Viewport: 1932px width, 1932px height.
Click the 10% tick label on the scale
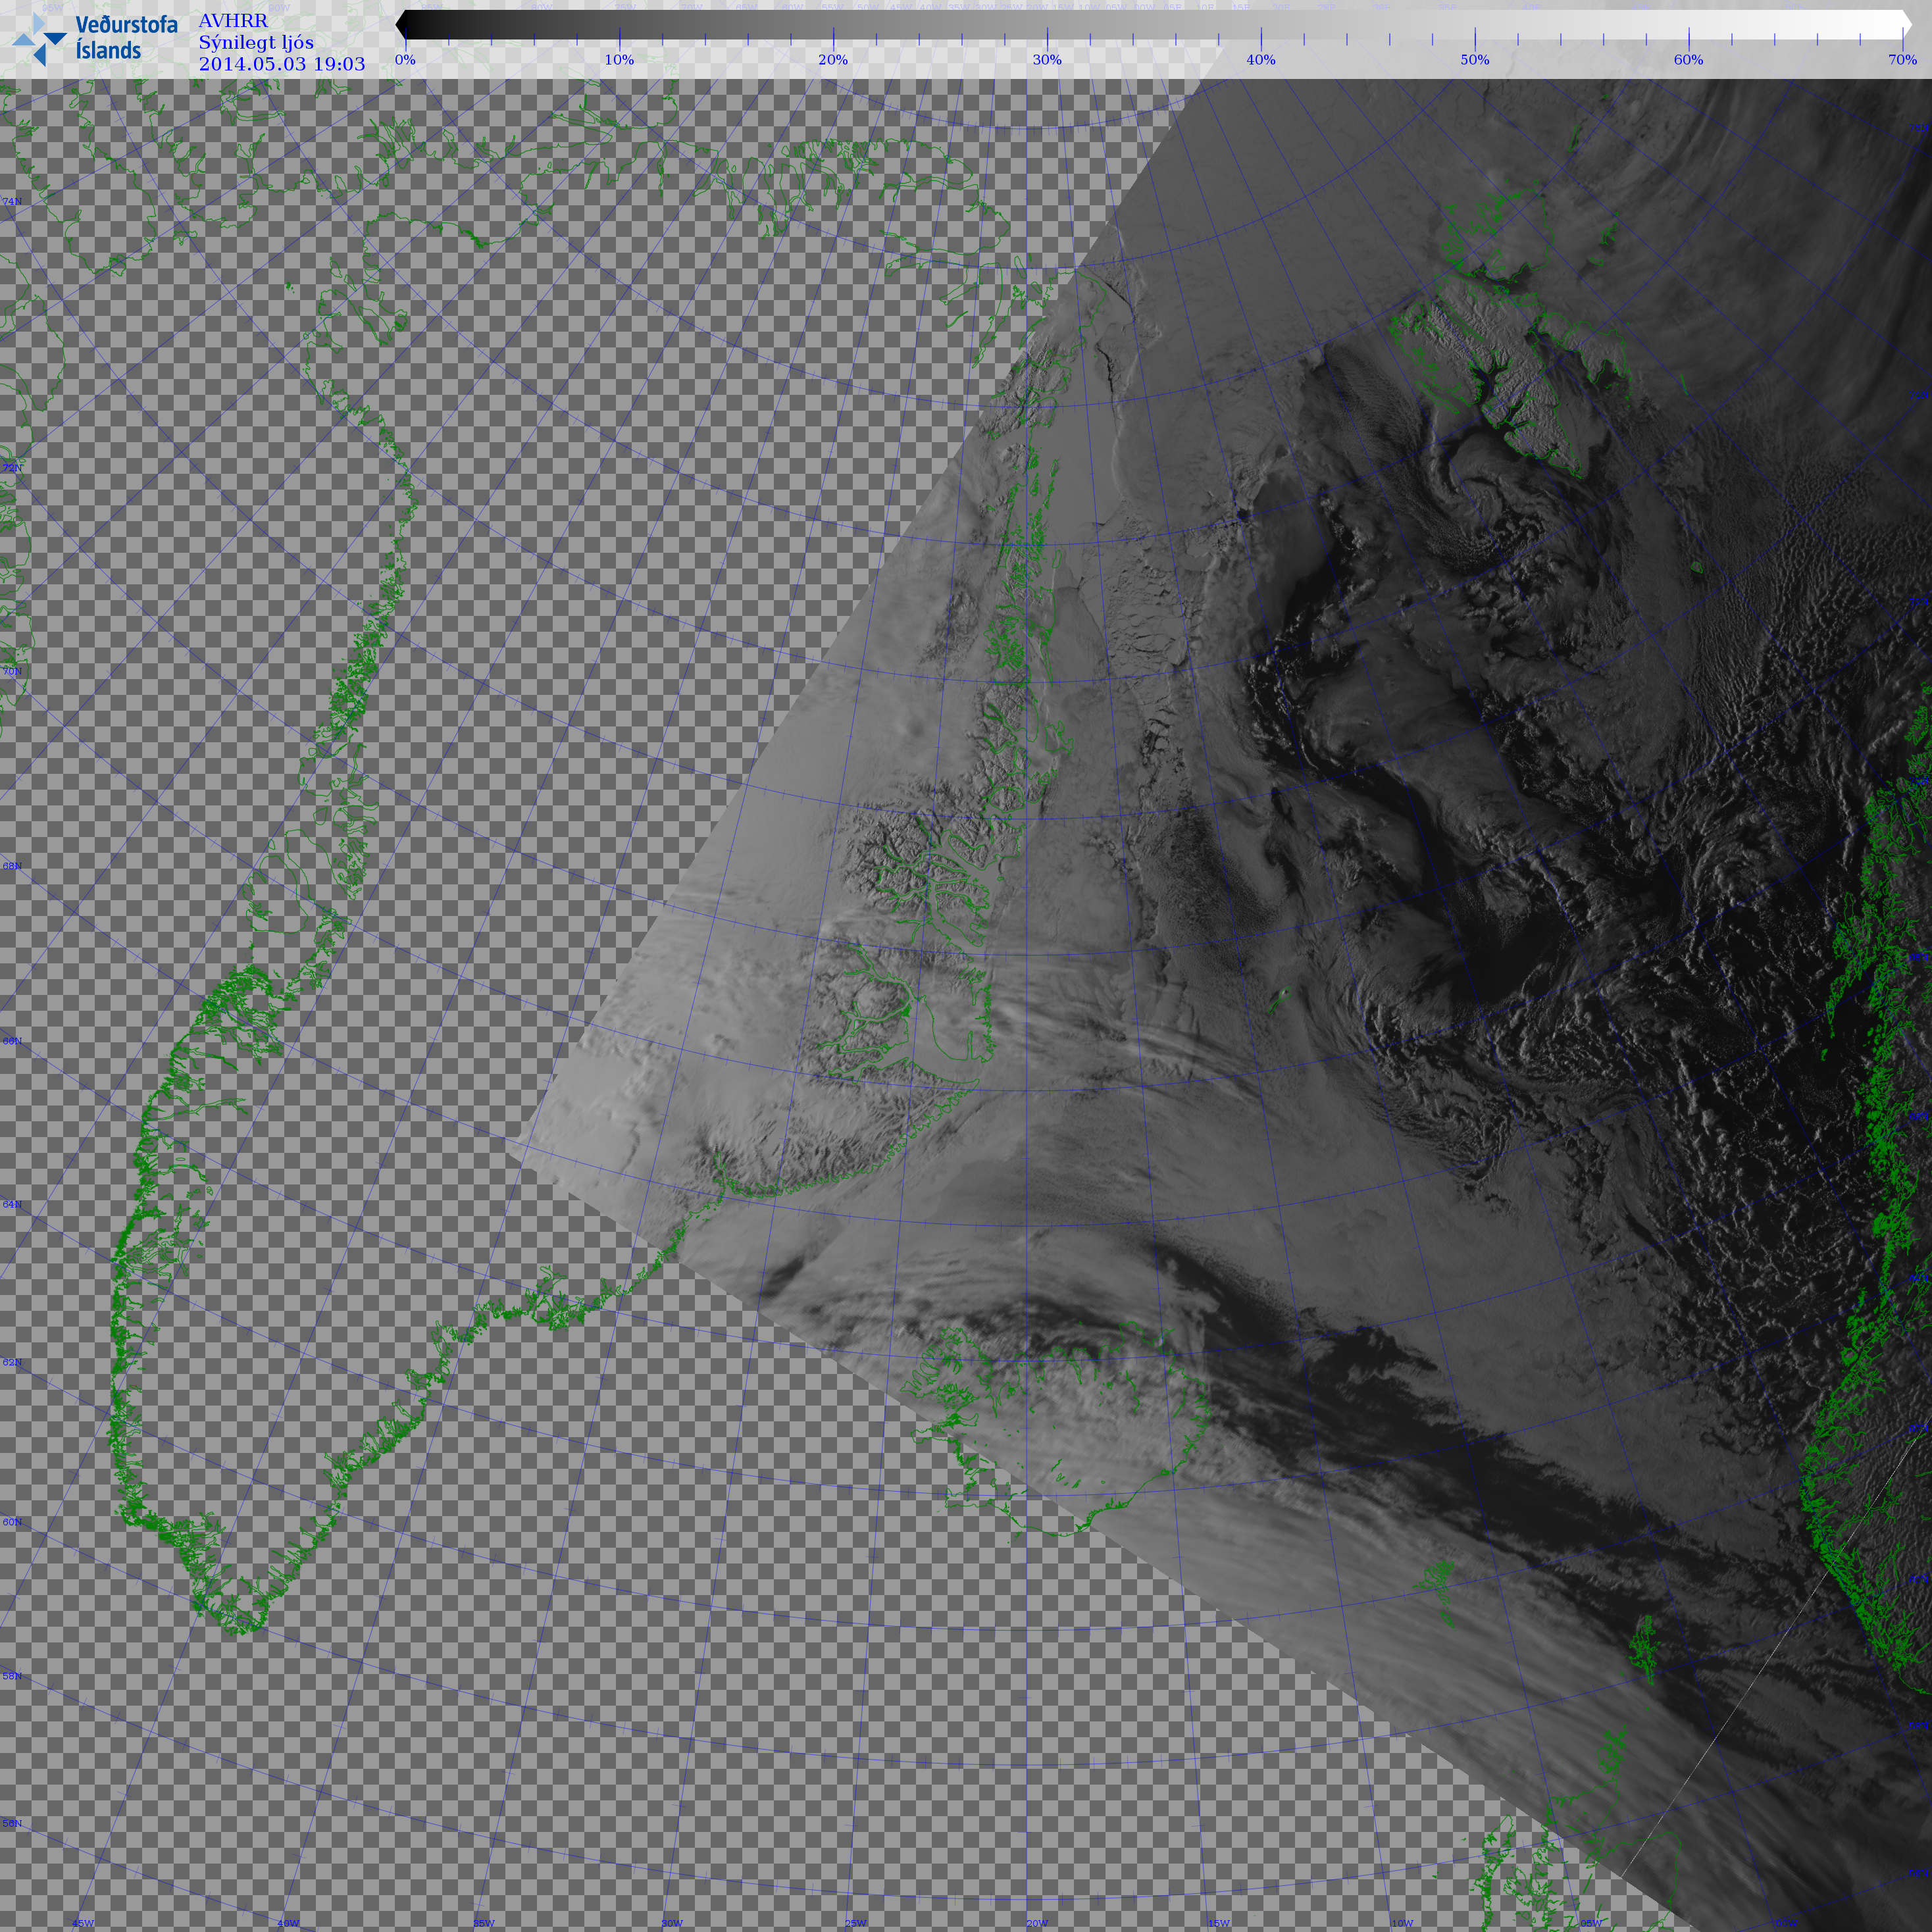tap(619, 60)
